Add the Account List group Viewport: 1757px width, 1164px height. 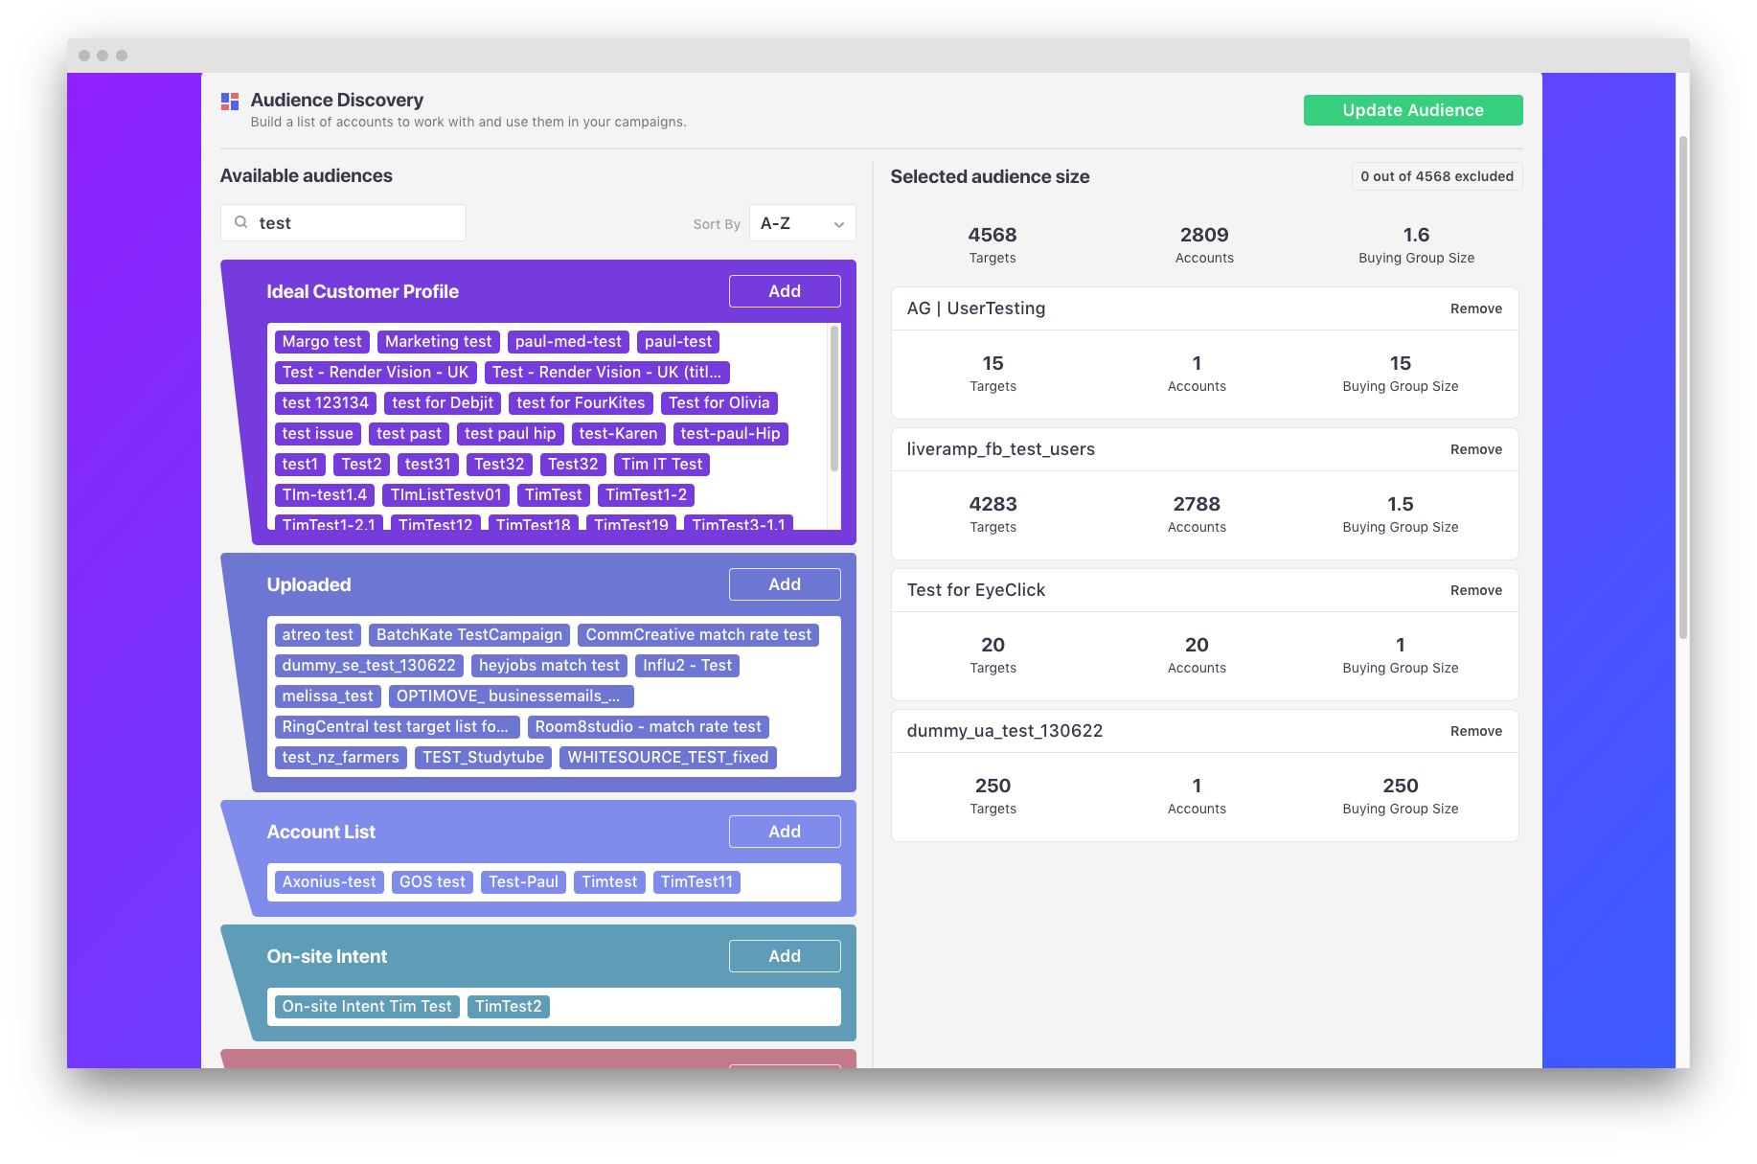click(x=784, y=832)
